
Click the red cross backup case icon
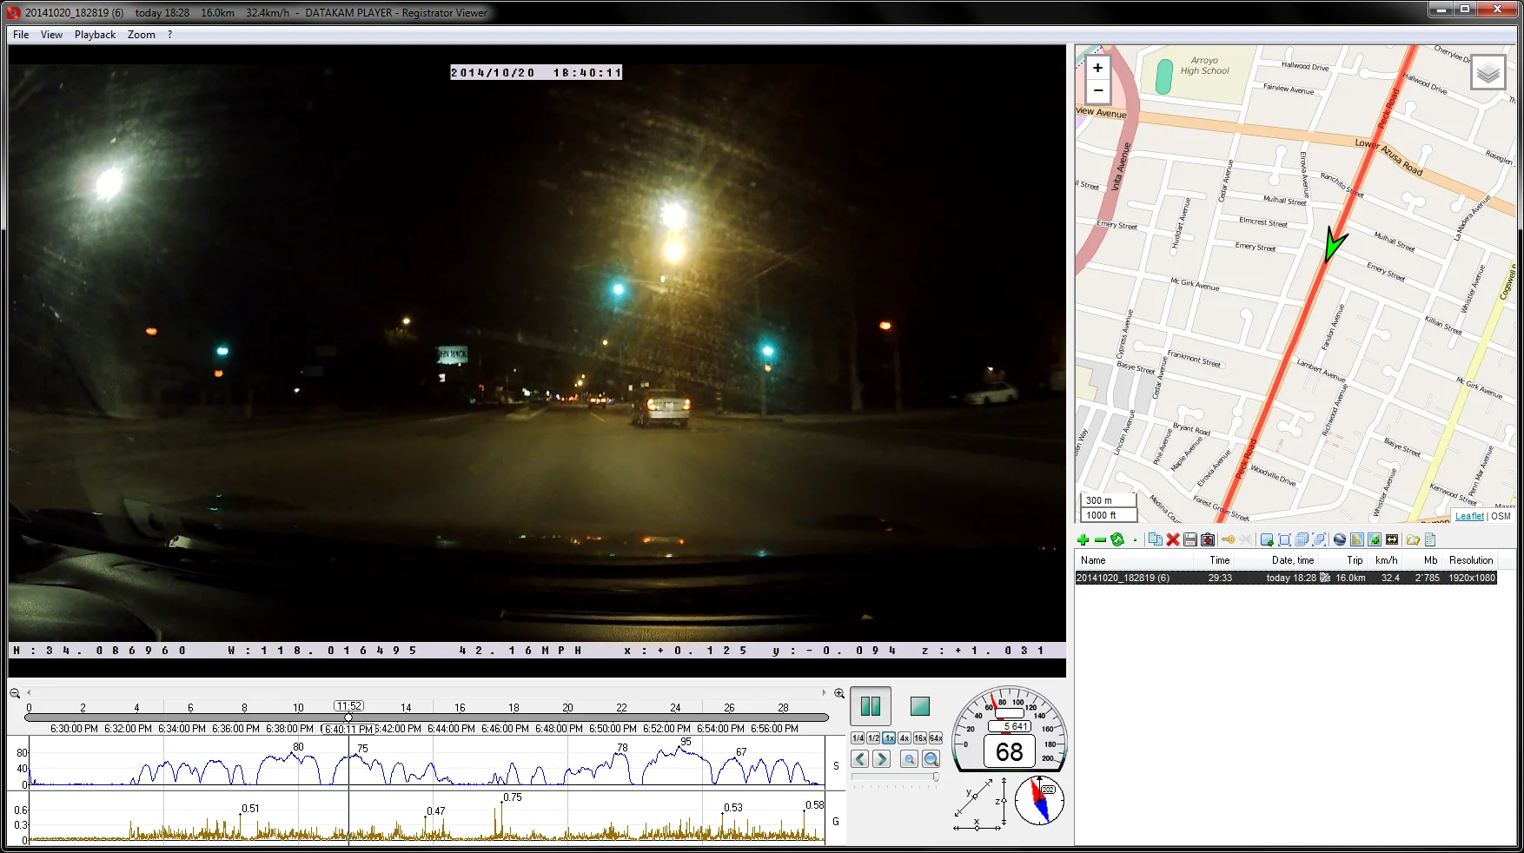click(x=1208, y=539)
